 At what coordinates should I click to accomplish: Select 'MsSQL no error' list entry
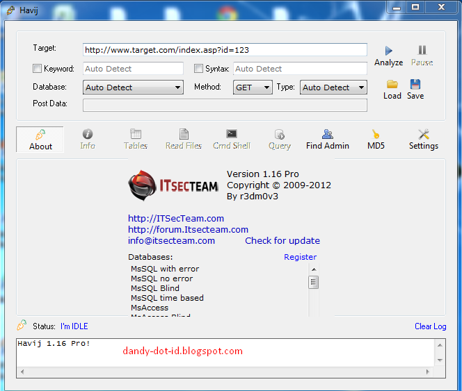[161, 278]
